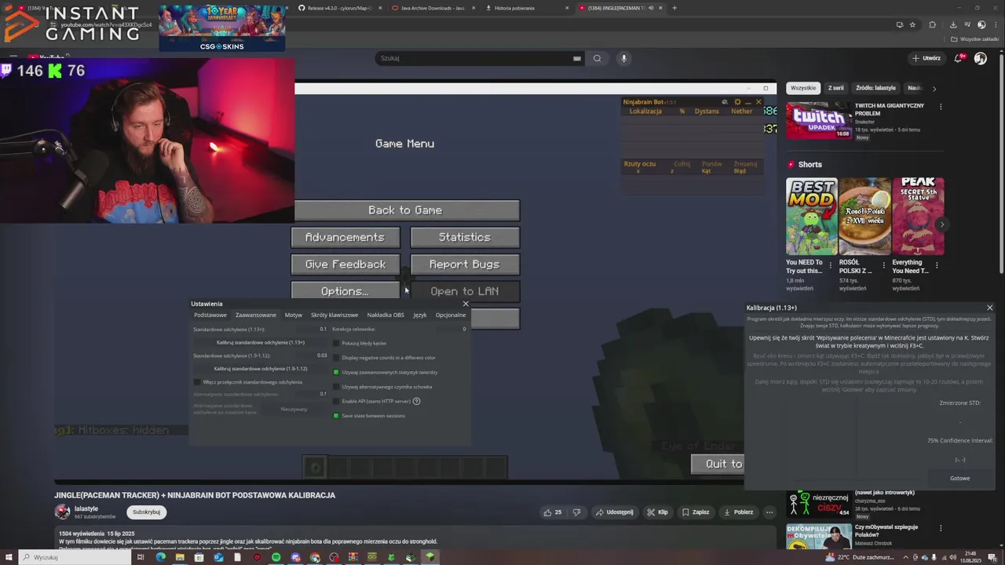The height and width of the screenshot is (565, 1005).
Task: Open Minecraft Advancements
Action: [x=345, y=237]
